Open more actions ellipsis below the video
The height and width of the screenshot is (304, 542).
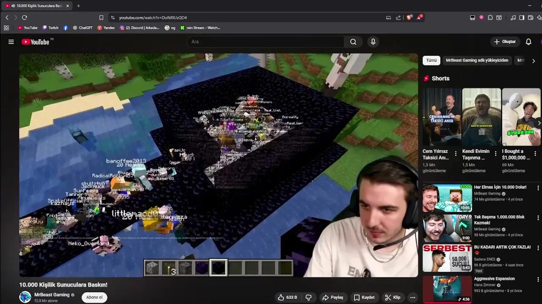pos(412,297)
